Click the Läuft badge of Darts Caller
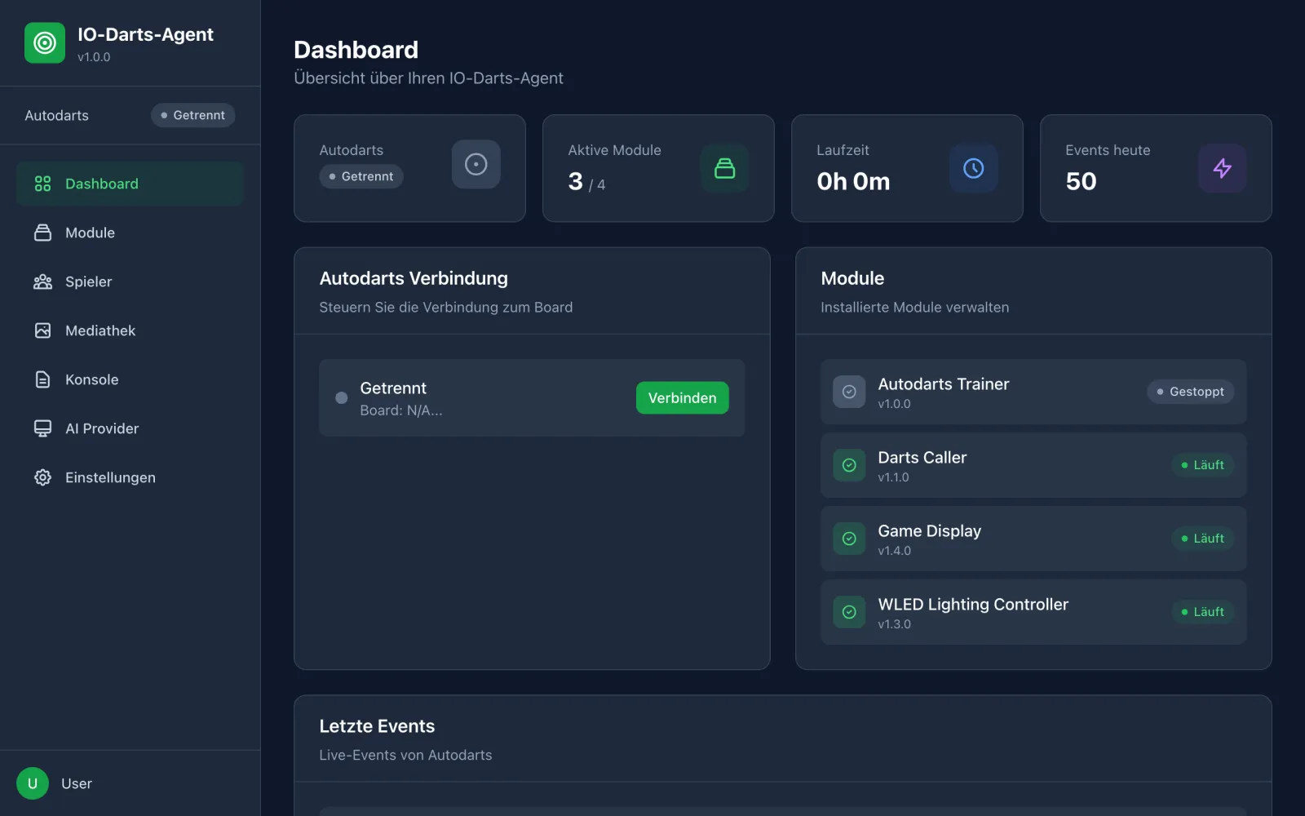 click(x=1203, y=465)
